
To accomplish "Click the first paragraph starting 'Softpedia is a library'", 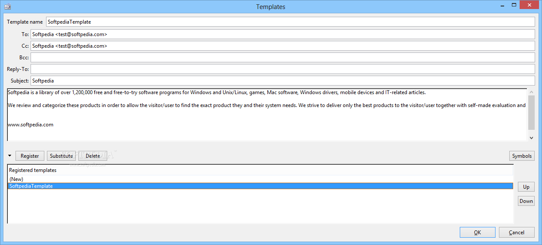I will [217, 92].
